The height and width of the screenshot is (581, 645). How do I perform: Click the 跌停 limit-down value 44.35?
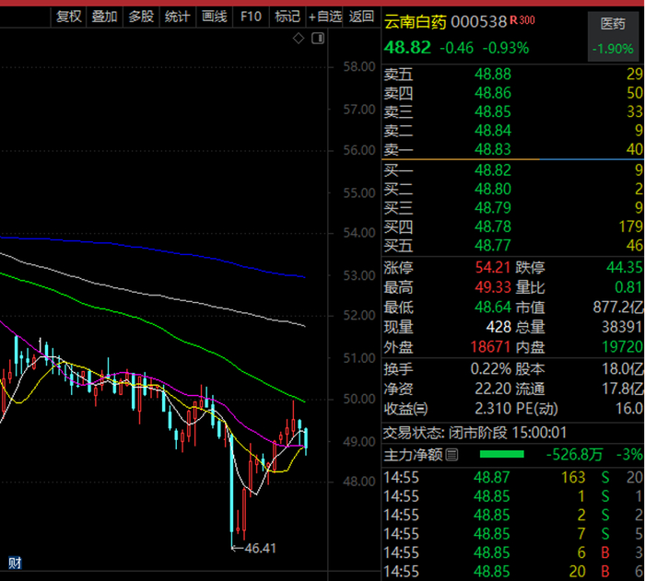[625, 268]
